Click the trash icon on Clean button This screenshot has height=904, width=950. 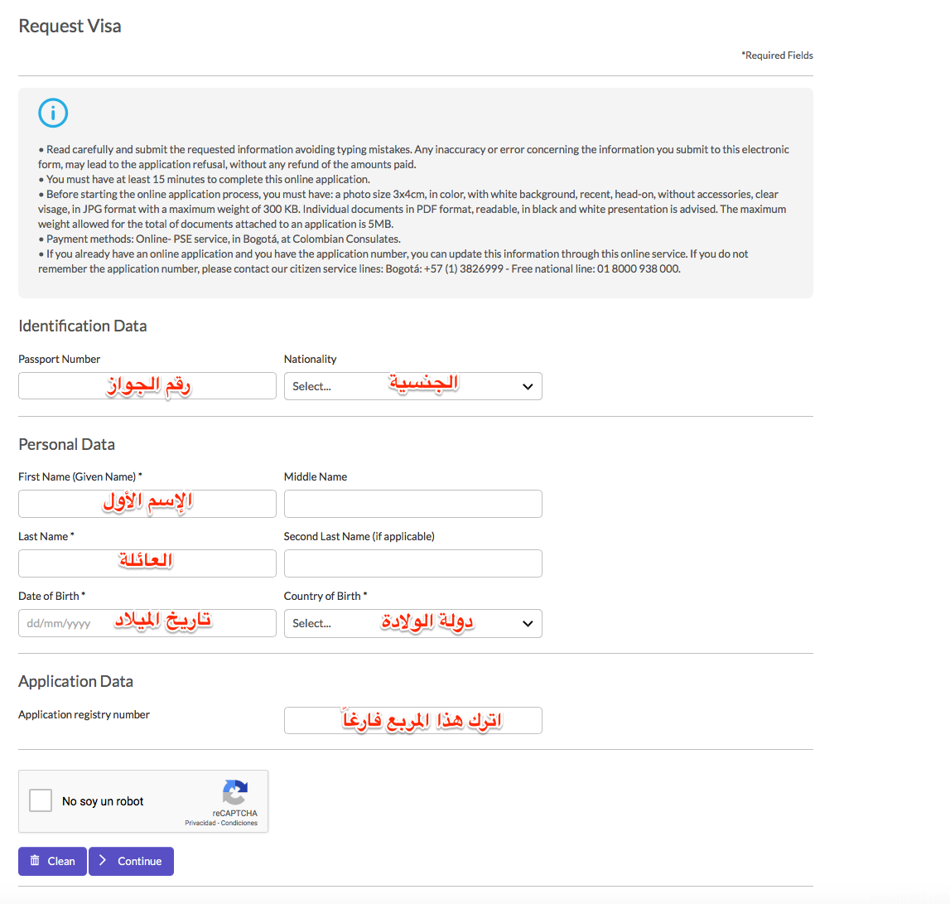tap(35, 861)
